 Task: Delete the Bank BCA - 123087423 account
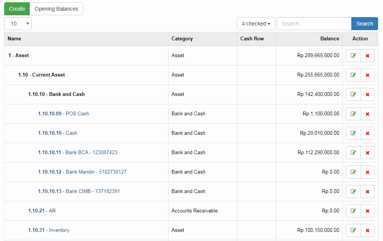(x=367, y=153)
